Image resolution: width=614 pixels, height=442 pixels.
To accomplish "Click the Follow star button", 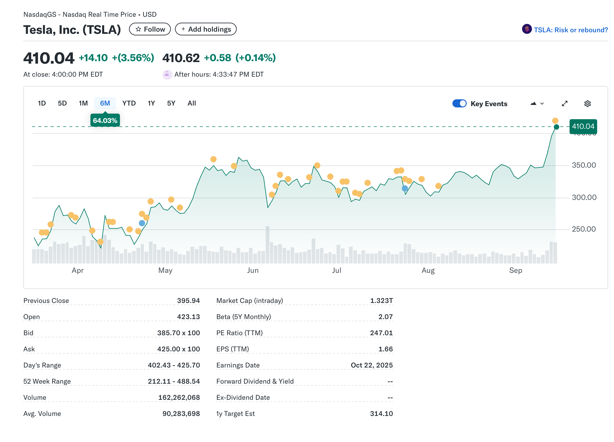I will 150,29.
